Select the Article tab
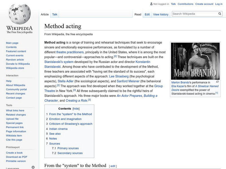The height and width of the screenshot is (169, 226). point(45,14)
